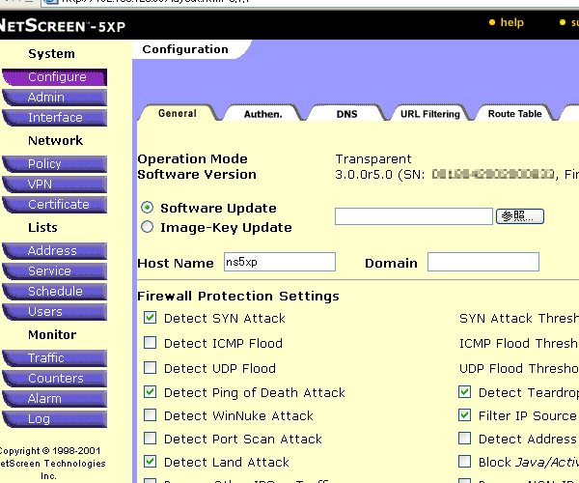Uncheck Detect SYN Attack
Screen dimensions: 579x483
tap(150, 318)
